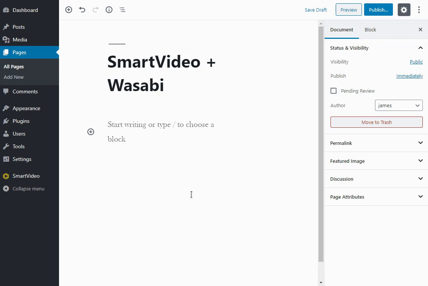Image resolution: width=428 pixels, height=286 pixels.
Task: Switch to the Block tab
Action: (x=370, y=29)
